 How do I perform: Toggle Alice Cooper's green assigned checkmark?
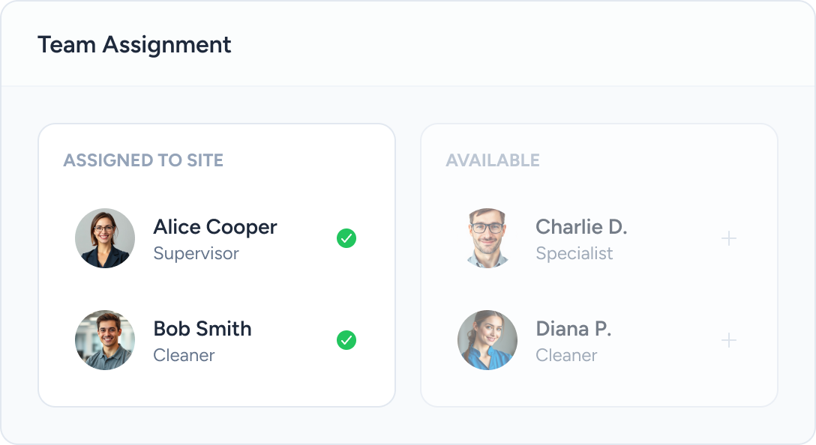346,238
